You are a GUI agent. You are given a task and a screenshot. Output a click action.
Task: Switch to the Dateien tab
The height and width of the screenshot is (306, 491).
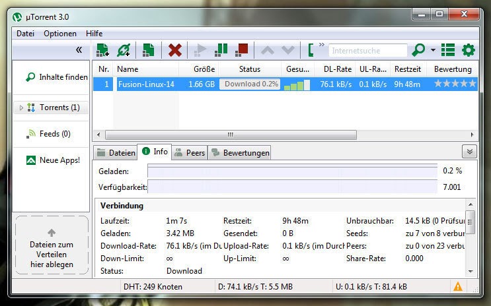coord(116,152)
